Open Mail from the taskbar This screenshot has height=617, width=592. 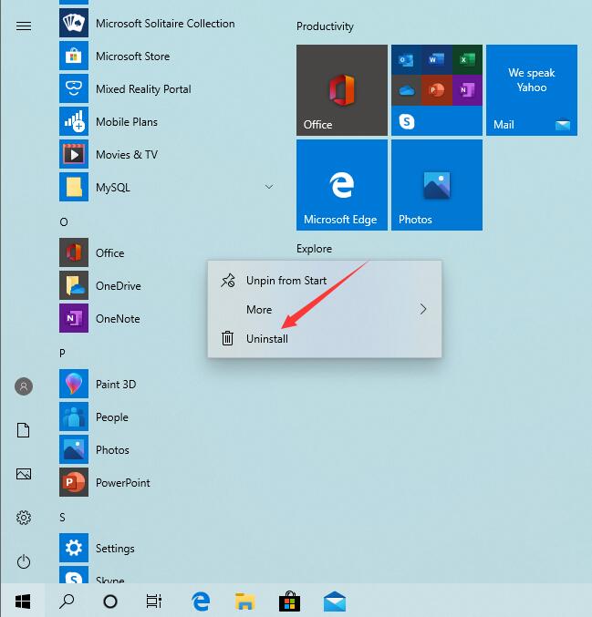point(335,601)
